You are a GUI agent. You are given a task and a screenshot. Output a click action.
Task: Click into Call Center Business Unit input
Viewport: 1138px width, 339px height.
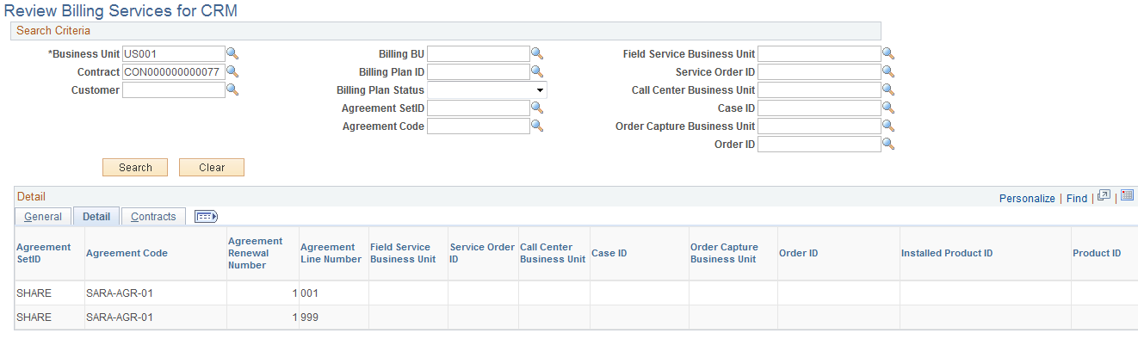[819, 90]
